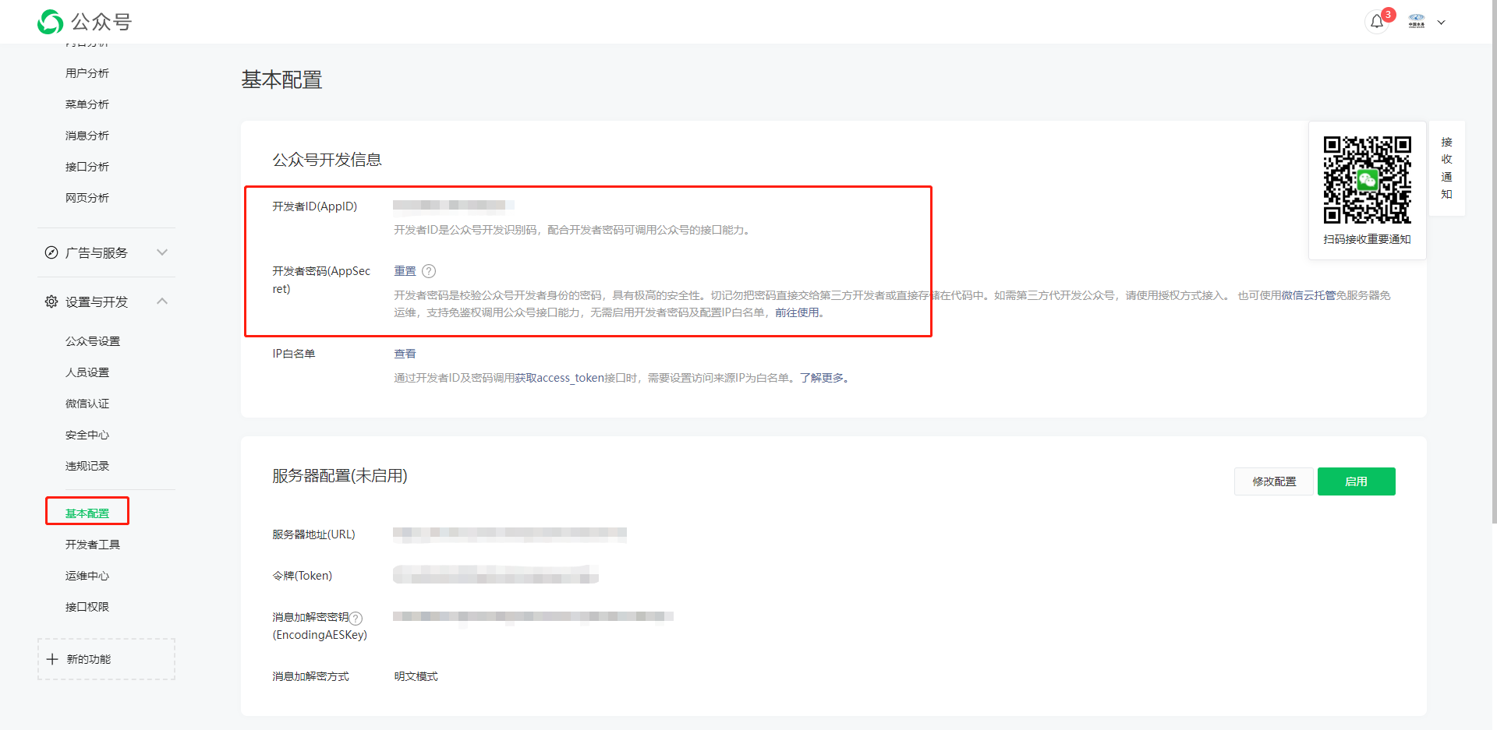Click the compass icon beside 广告与服务
Image resolution: width=1497 pixels, height=730 pixels.
click(51, 252)
